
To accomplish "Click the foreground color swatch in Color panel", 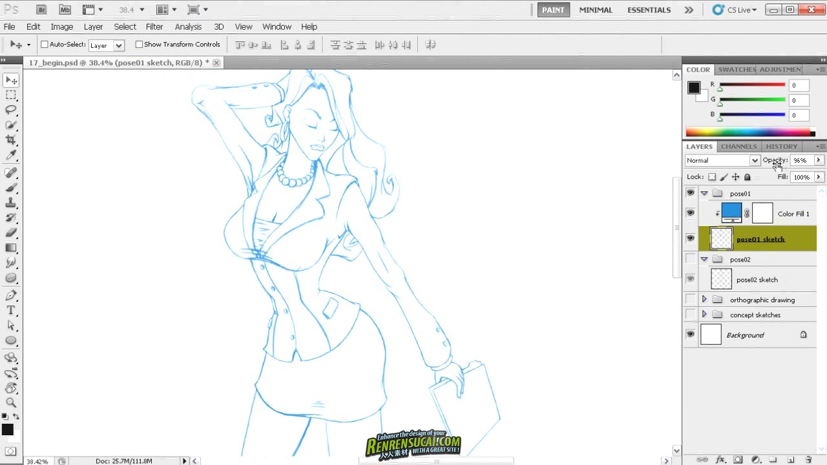I will [694, 88].
